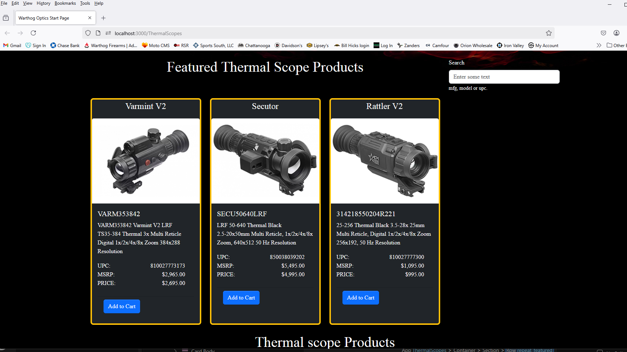Show more bookmarks chevron
The image size is (627, 352).
599,46
